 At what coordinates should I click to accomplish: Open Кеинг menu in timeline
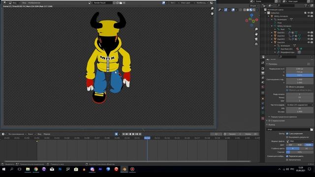(x=31, y=134)
